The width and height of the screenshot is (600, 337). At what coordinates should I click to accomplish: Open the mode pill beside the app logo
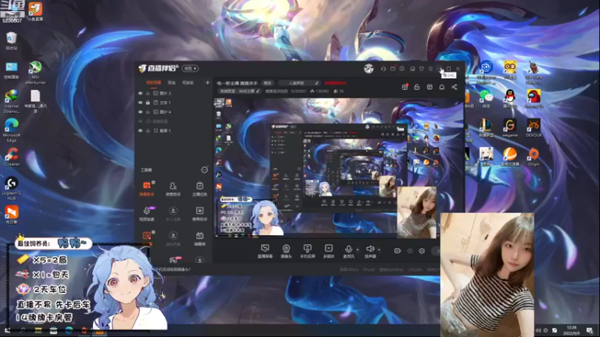pyautogui.click(x=190, y=68)
